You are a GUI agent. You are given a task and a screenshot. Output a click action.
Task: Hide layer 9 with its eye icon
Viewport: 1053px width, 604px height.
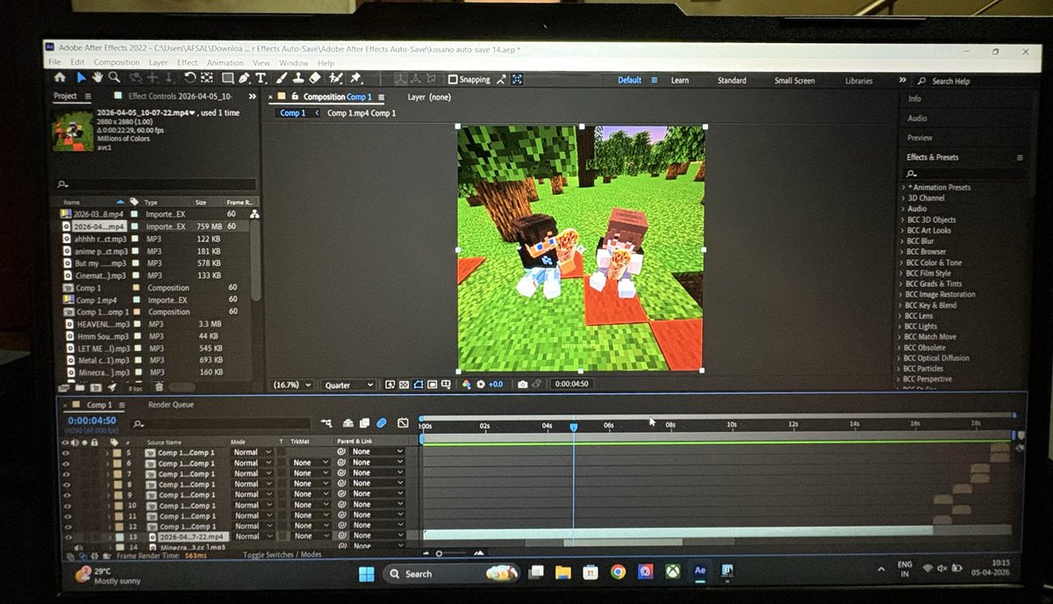[x=65, y=494]
